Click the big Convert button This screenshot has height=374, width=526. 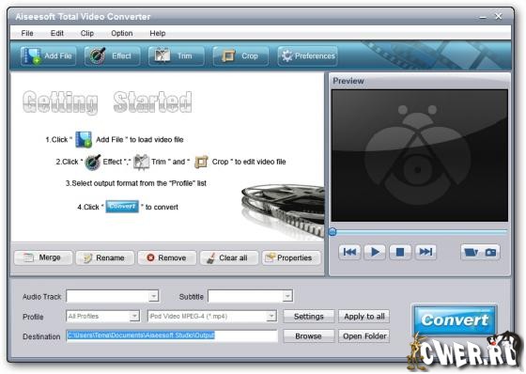pyautogui.click(x=455, y=319)
